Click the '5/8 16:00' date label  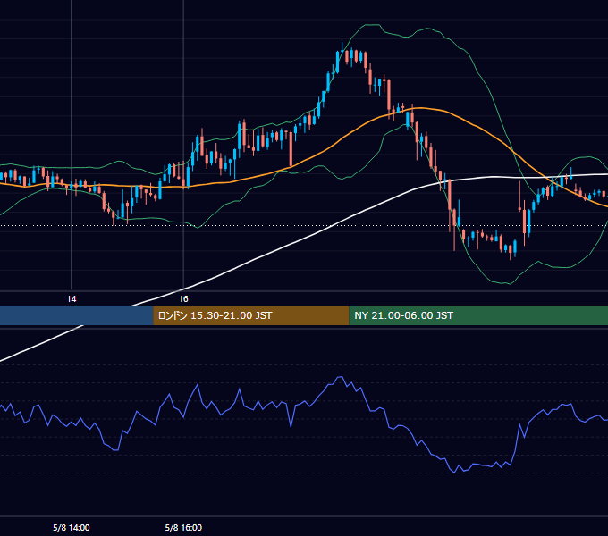183,527
